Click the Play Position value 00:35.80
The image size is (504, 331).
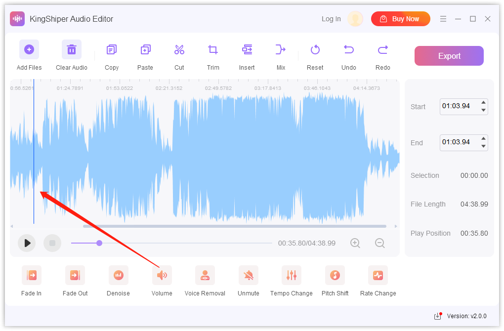(474, 234)
